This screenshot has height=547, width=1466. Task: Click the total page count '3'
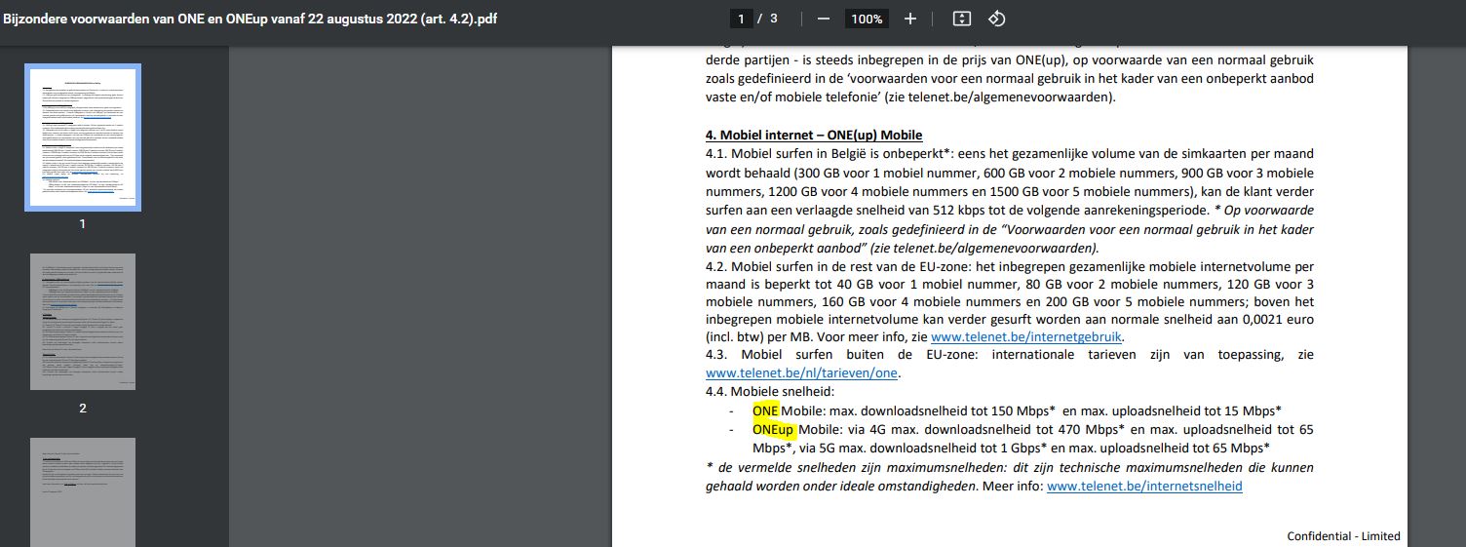click(x=774, y=19)
